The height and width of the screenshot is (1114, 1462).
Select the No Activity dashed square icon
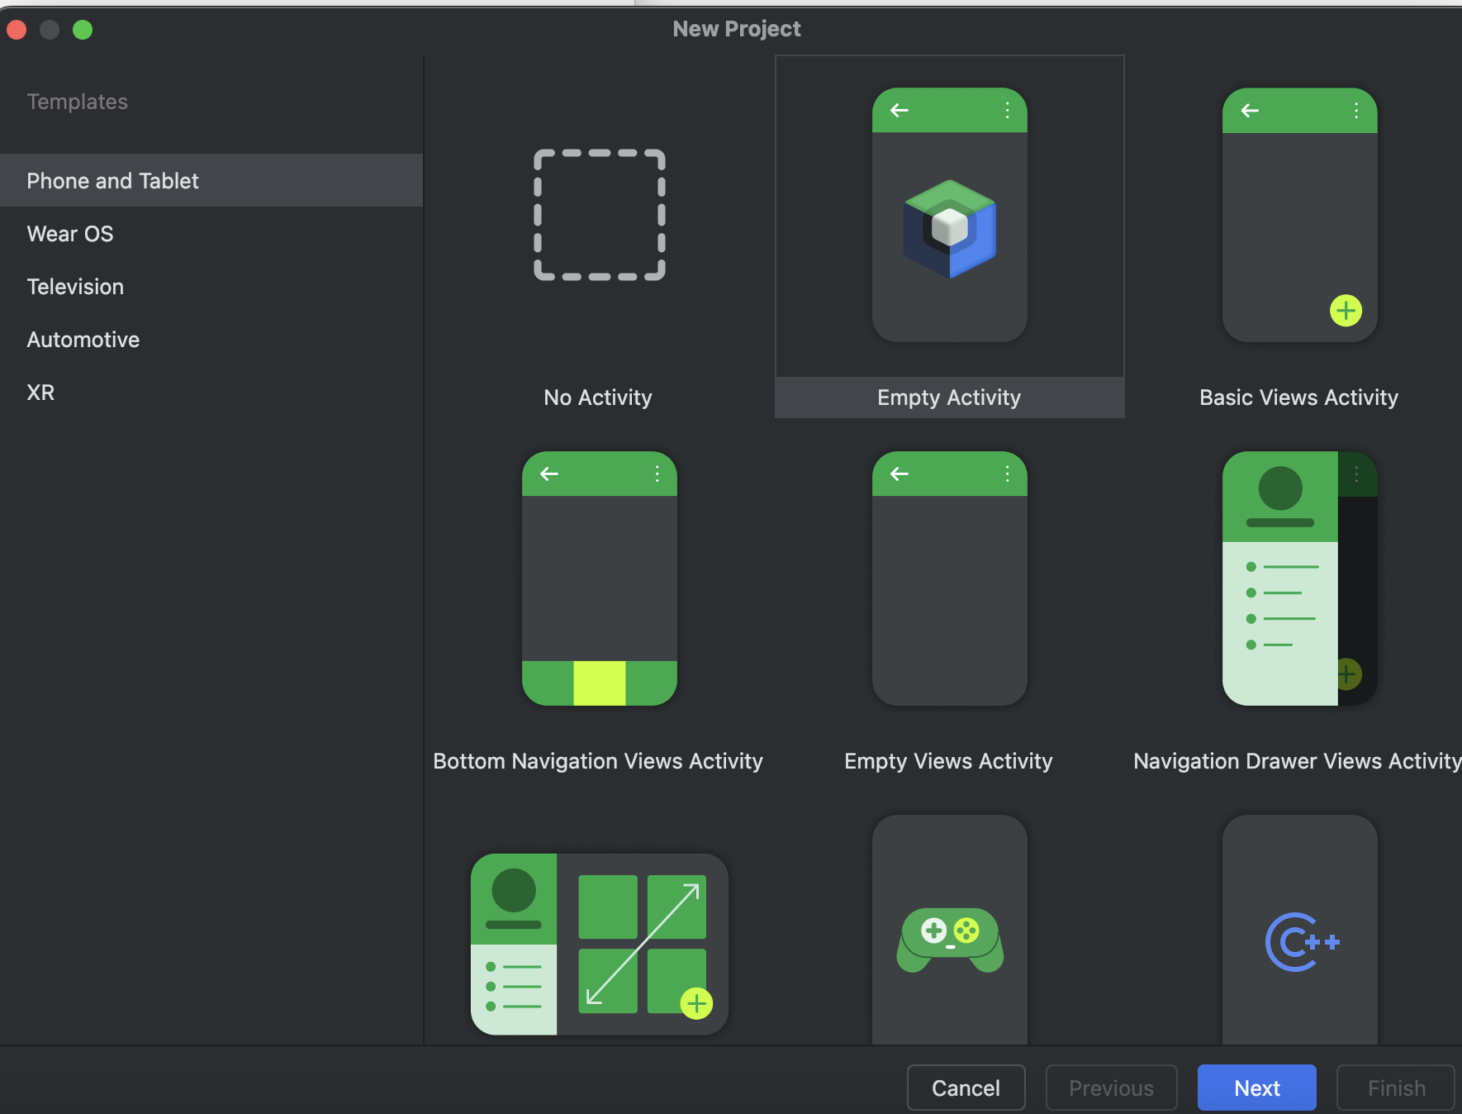point(600,215)
